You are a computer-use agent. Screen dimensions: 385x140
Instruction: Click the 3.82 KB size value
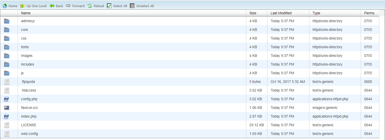[256, 90]
